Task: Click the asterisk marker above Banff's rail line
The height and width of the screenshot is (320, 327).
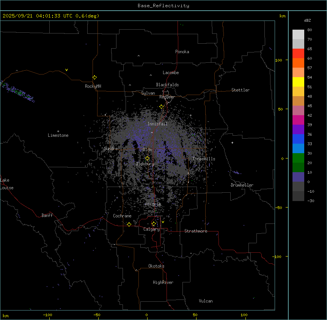Action: tap(59, 226)
